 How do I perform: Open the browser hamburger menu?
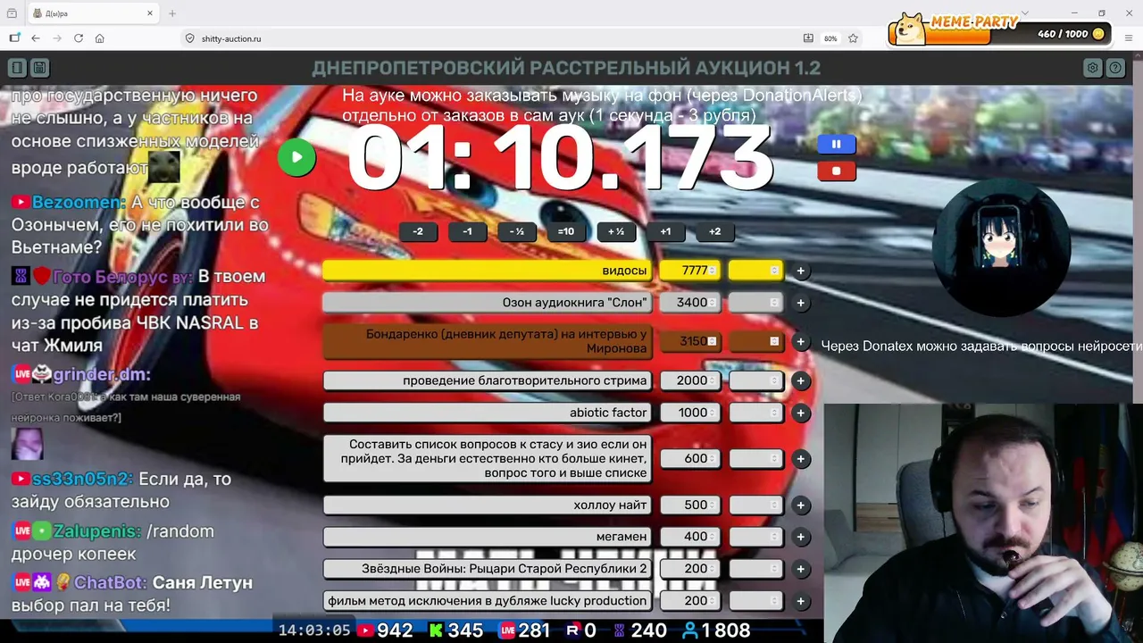[1130, 38]
